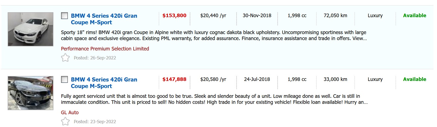
Task: Click the $20,580 /yr depreciation value
Action: coord(213,79)
